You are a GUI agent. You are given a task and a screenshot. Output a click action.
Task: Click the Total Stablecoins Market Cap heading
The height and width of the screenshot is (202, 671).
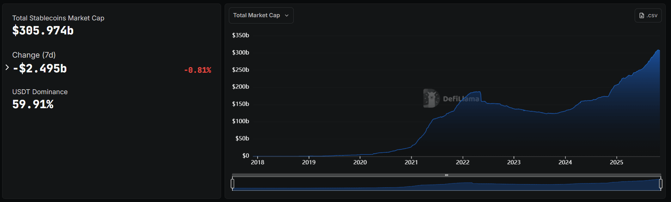coord(58,18)
